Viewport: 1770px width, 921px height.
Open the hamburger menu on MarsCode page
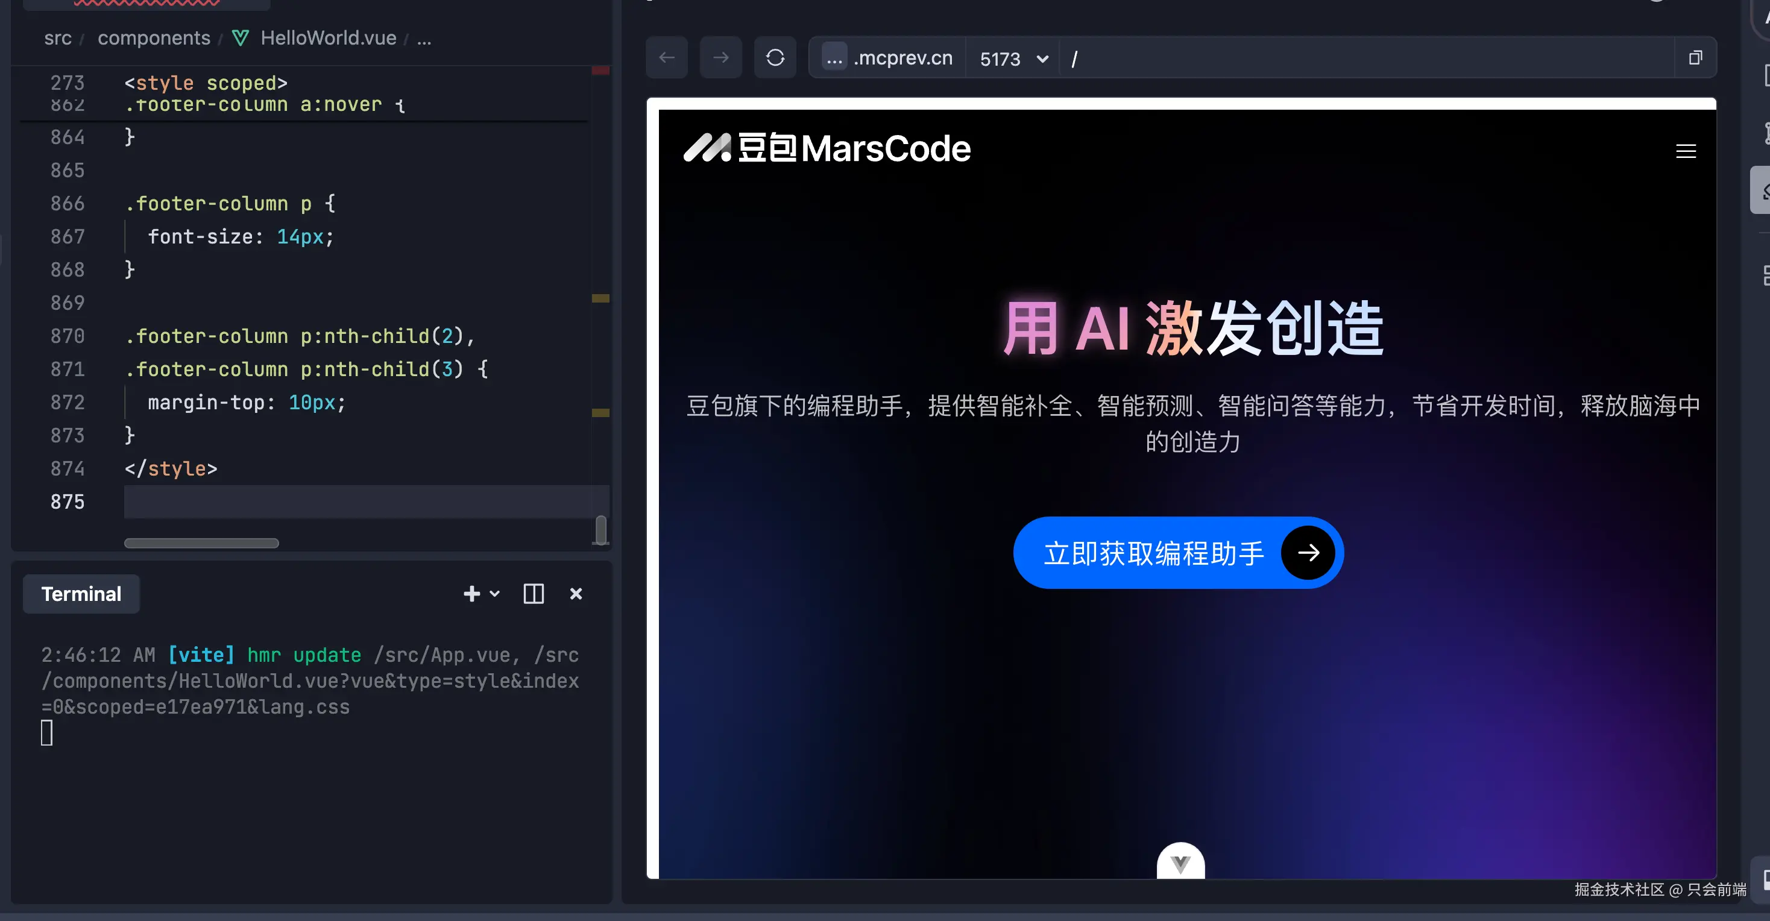[x=1686, y=151]
